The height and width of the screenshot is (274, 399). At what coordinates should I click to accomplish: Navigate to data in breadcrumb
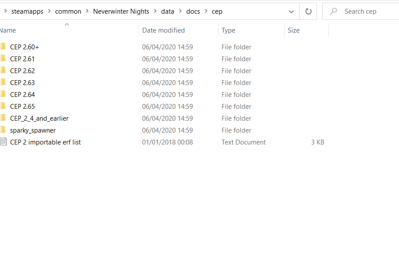[168, 11]
